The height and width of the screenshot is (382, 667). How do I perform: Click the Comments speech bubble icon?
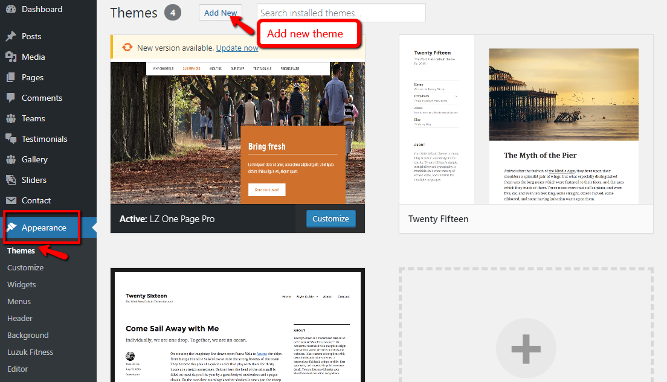pos(11,98)
